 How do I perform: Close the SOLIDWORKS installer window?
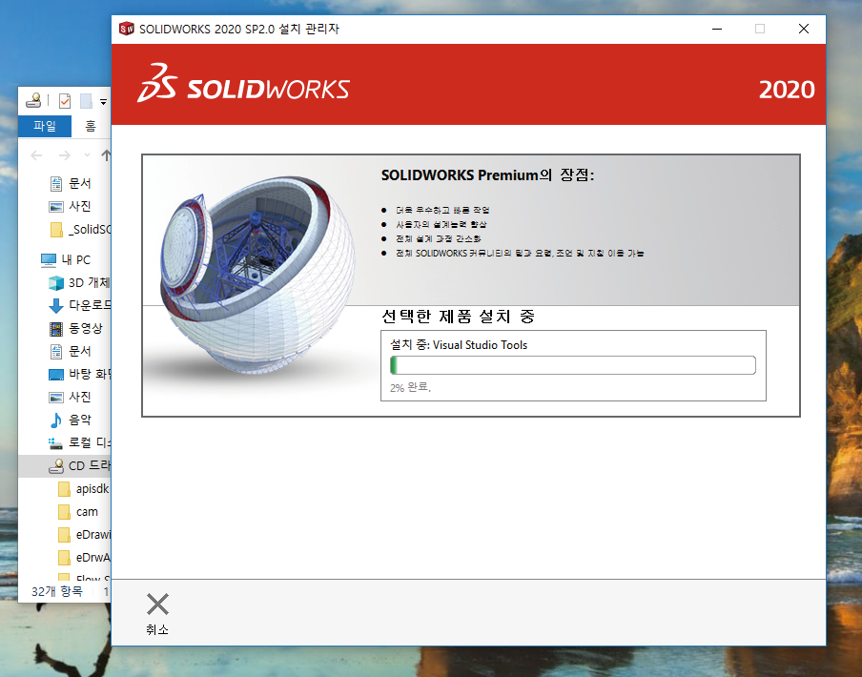tap(804, 29)
